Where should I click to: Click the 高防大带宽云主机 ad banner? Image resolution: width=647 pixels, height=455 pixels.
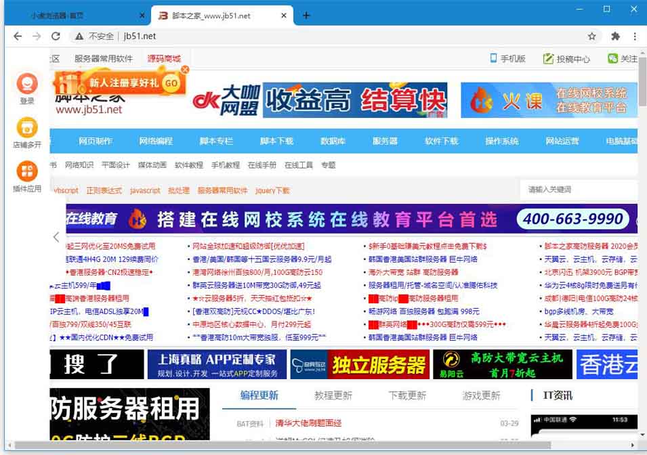[503, 364]
